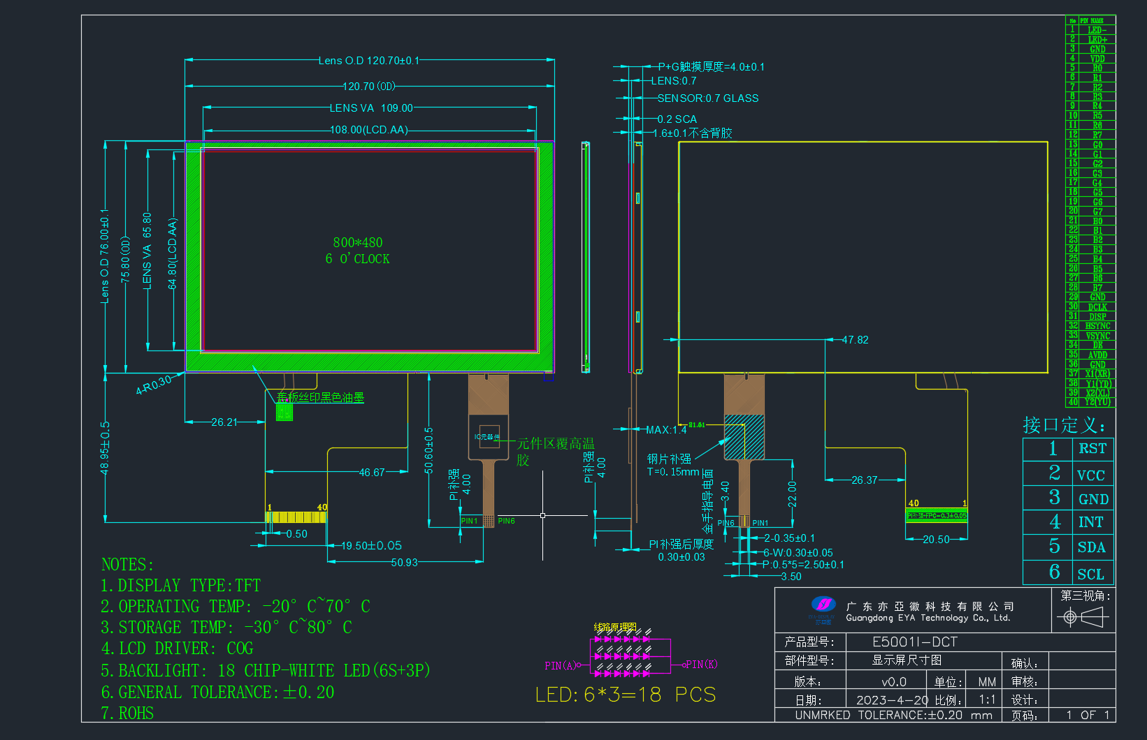Image resolution: width=1147 pixels, height=740 pixels.
Task: Click the '47.82' dimension value
Action: click(855, 340)
